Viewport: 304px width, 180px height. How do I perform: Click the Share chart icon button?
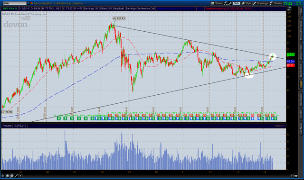[216, 3]
